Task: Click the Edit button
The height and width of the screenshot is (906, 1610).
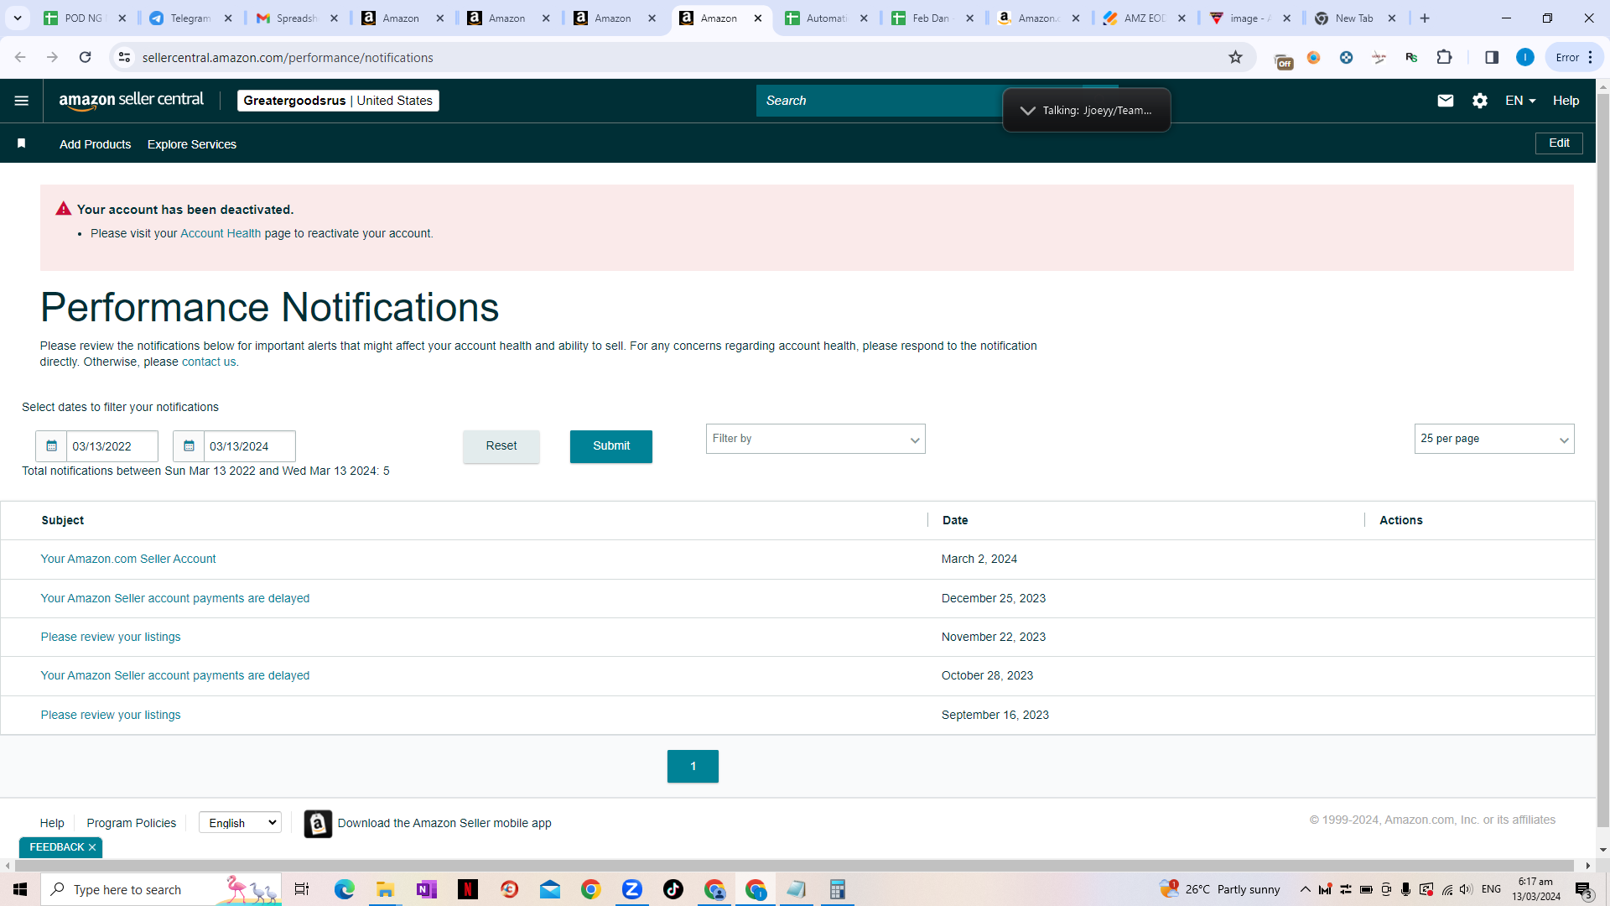Action: click(1559, 143)
